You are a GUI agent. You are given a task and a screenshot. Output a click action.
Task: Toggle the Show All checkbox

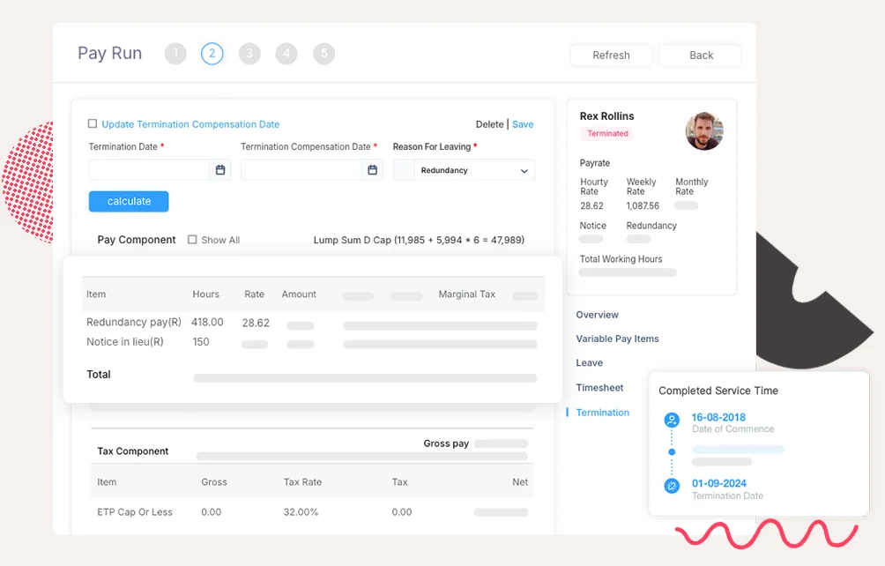click(192, 240)
